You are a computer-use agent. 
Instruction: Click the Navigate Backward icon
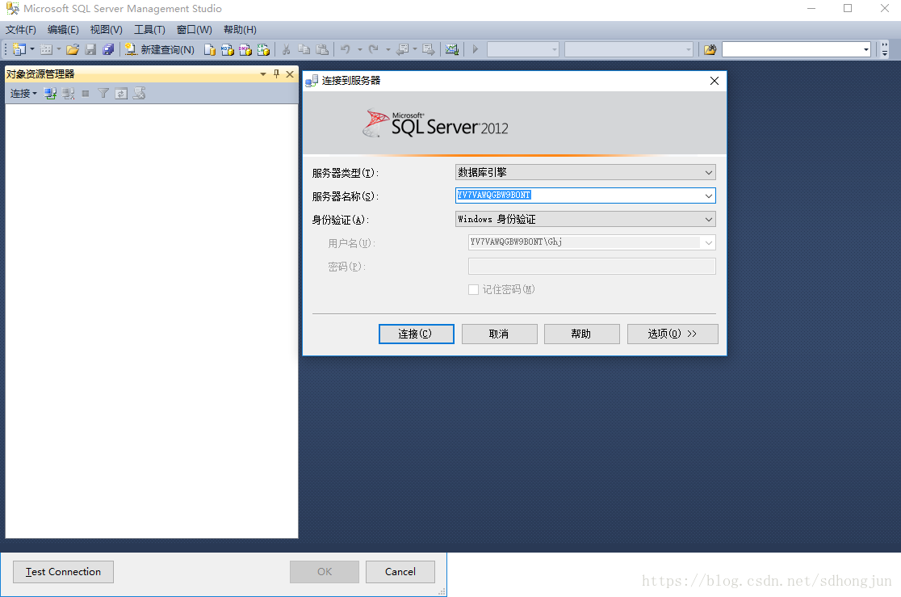(403, 49)
